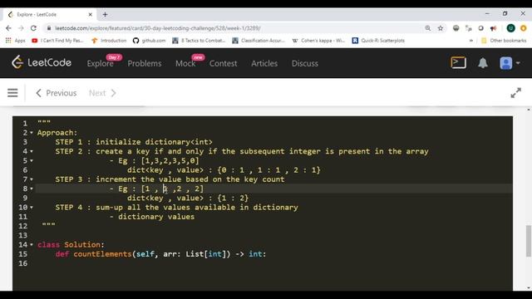Open the Explore menu item
This screenshot has width=532, height=299.
100,63
